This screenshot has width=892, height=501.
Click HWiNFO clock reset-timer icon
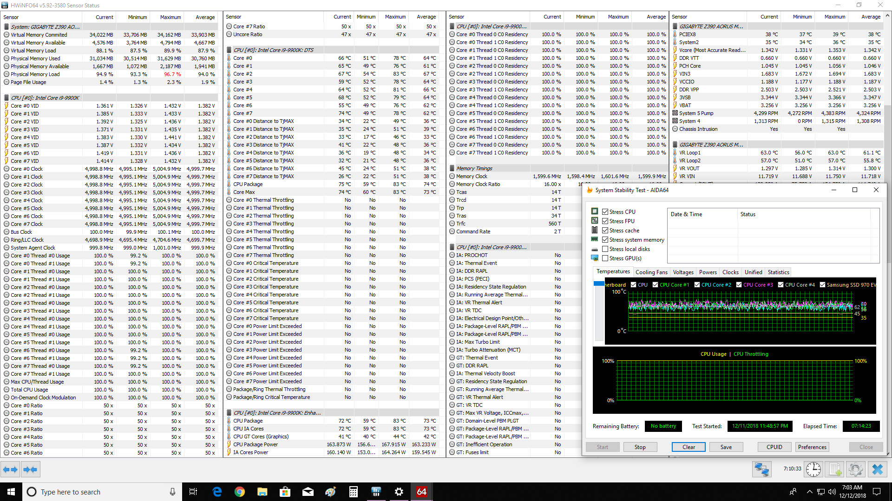(x=813, y=469)
